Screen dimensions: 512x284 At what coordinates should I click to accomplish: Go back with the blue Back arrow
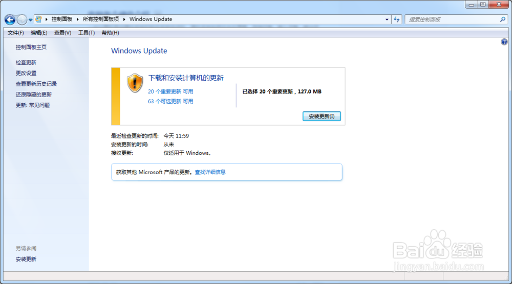pos(10,20)
